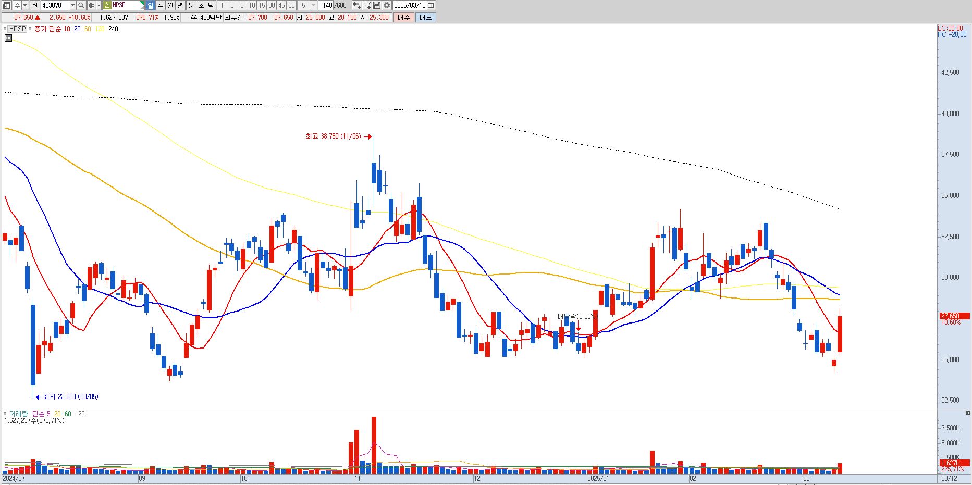Open chart settings gear icon
This screenshot has width=972, height=485.
pyautogui.click(x=386, y=5)
